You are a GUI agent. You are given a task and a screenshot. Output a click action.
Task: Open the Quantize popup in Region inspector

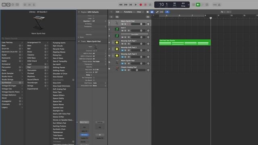coord(99,21)
